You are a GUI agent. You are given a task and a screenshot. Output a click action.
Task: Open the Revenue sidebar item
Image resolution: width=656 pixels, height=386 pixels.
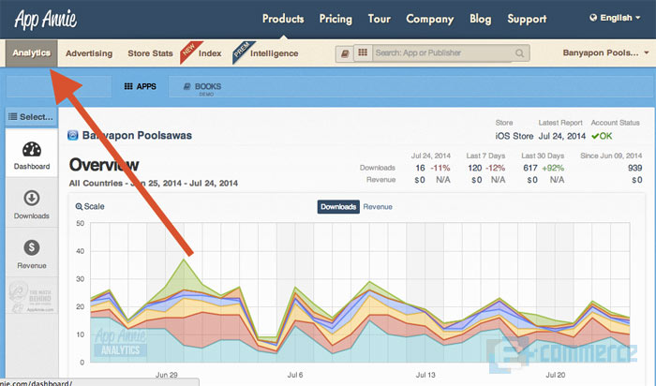coord(31,254)
